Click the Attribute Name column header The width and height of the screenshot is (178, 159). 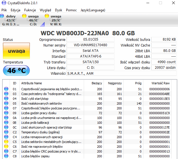coord(52,83)
